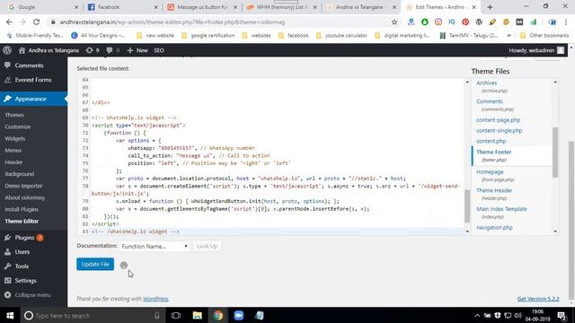Open Andhra vs Telangana site home icon
The width and height of the screenshot is (575, 323).
coord(22,50)
